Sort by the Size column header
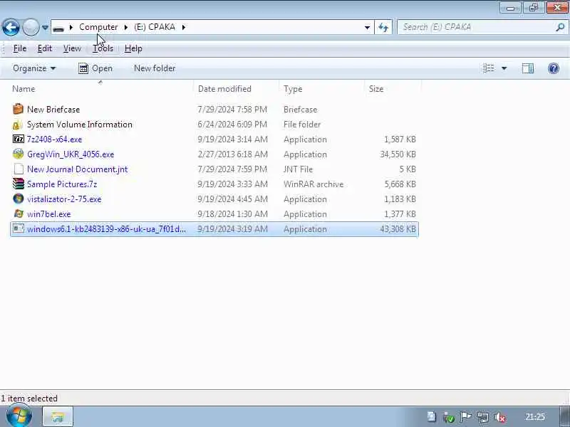The image size is (570, 427). 376,89
